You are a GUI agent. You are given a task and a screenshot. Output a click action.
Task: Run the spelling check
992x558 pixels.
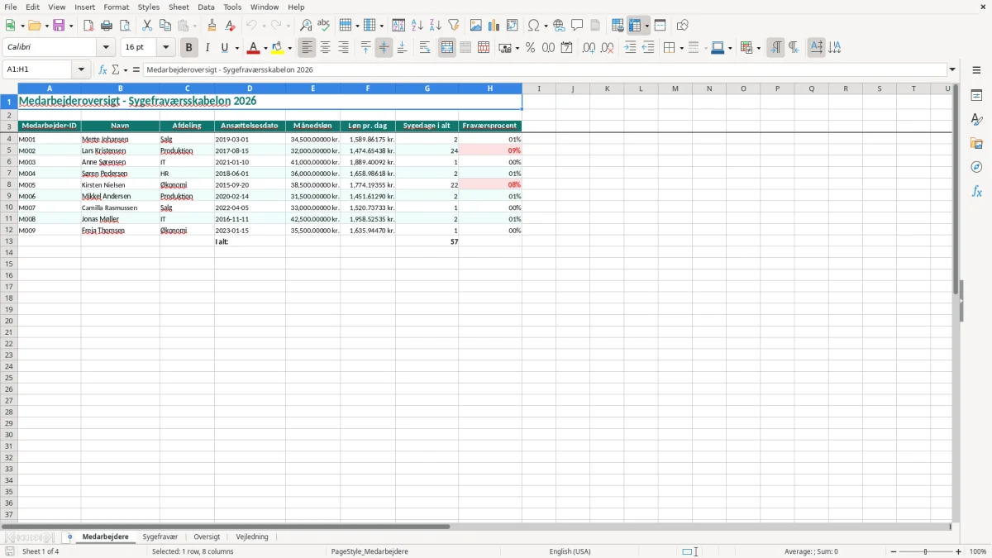324,26
